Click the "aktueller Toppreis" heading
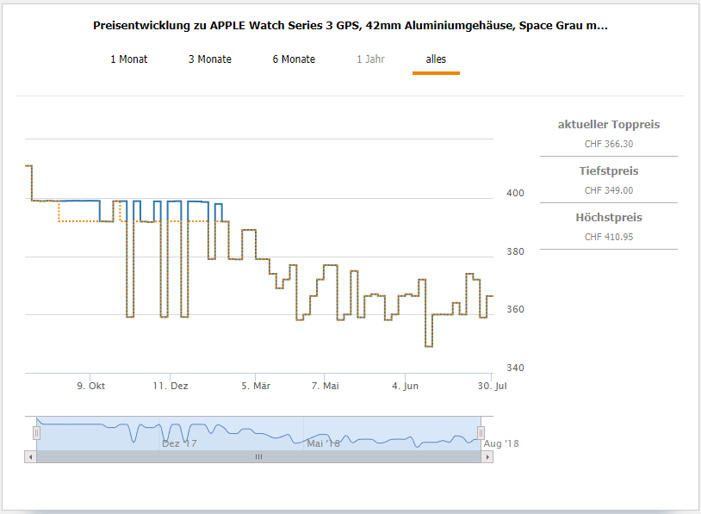The height and width of the screenshot is (514, 701). (x=609, y=125)
